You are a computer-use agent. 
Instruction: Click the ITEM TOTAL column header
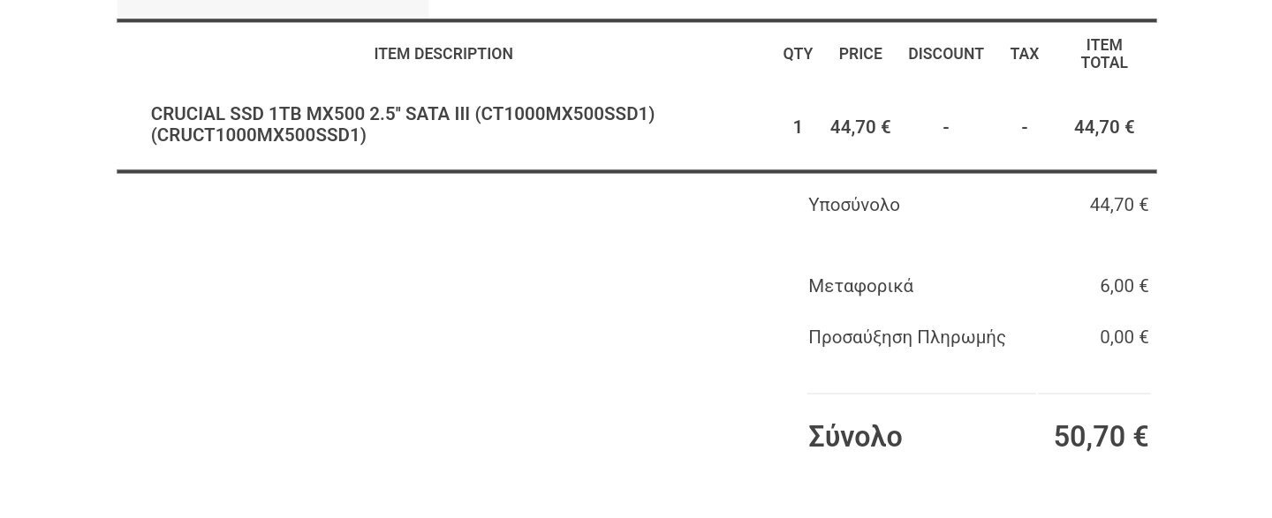pos(1104,54)
